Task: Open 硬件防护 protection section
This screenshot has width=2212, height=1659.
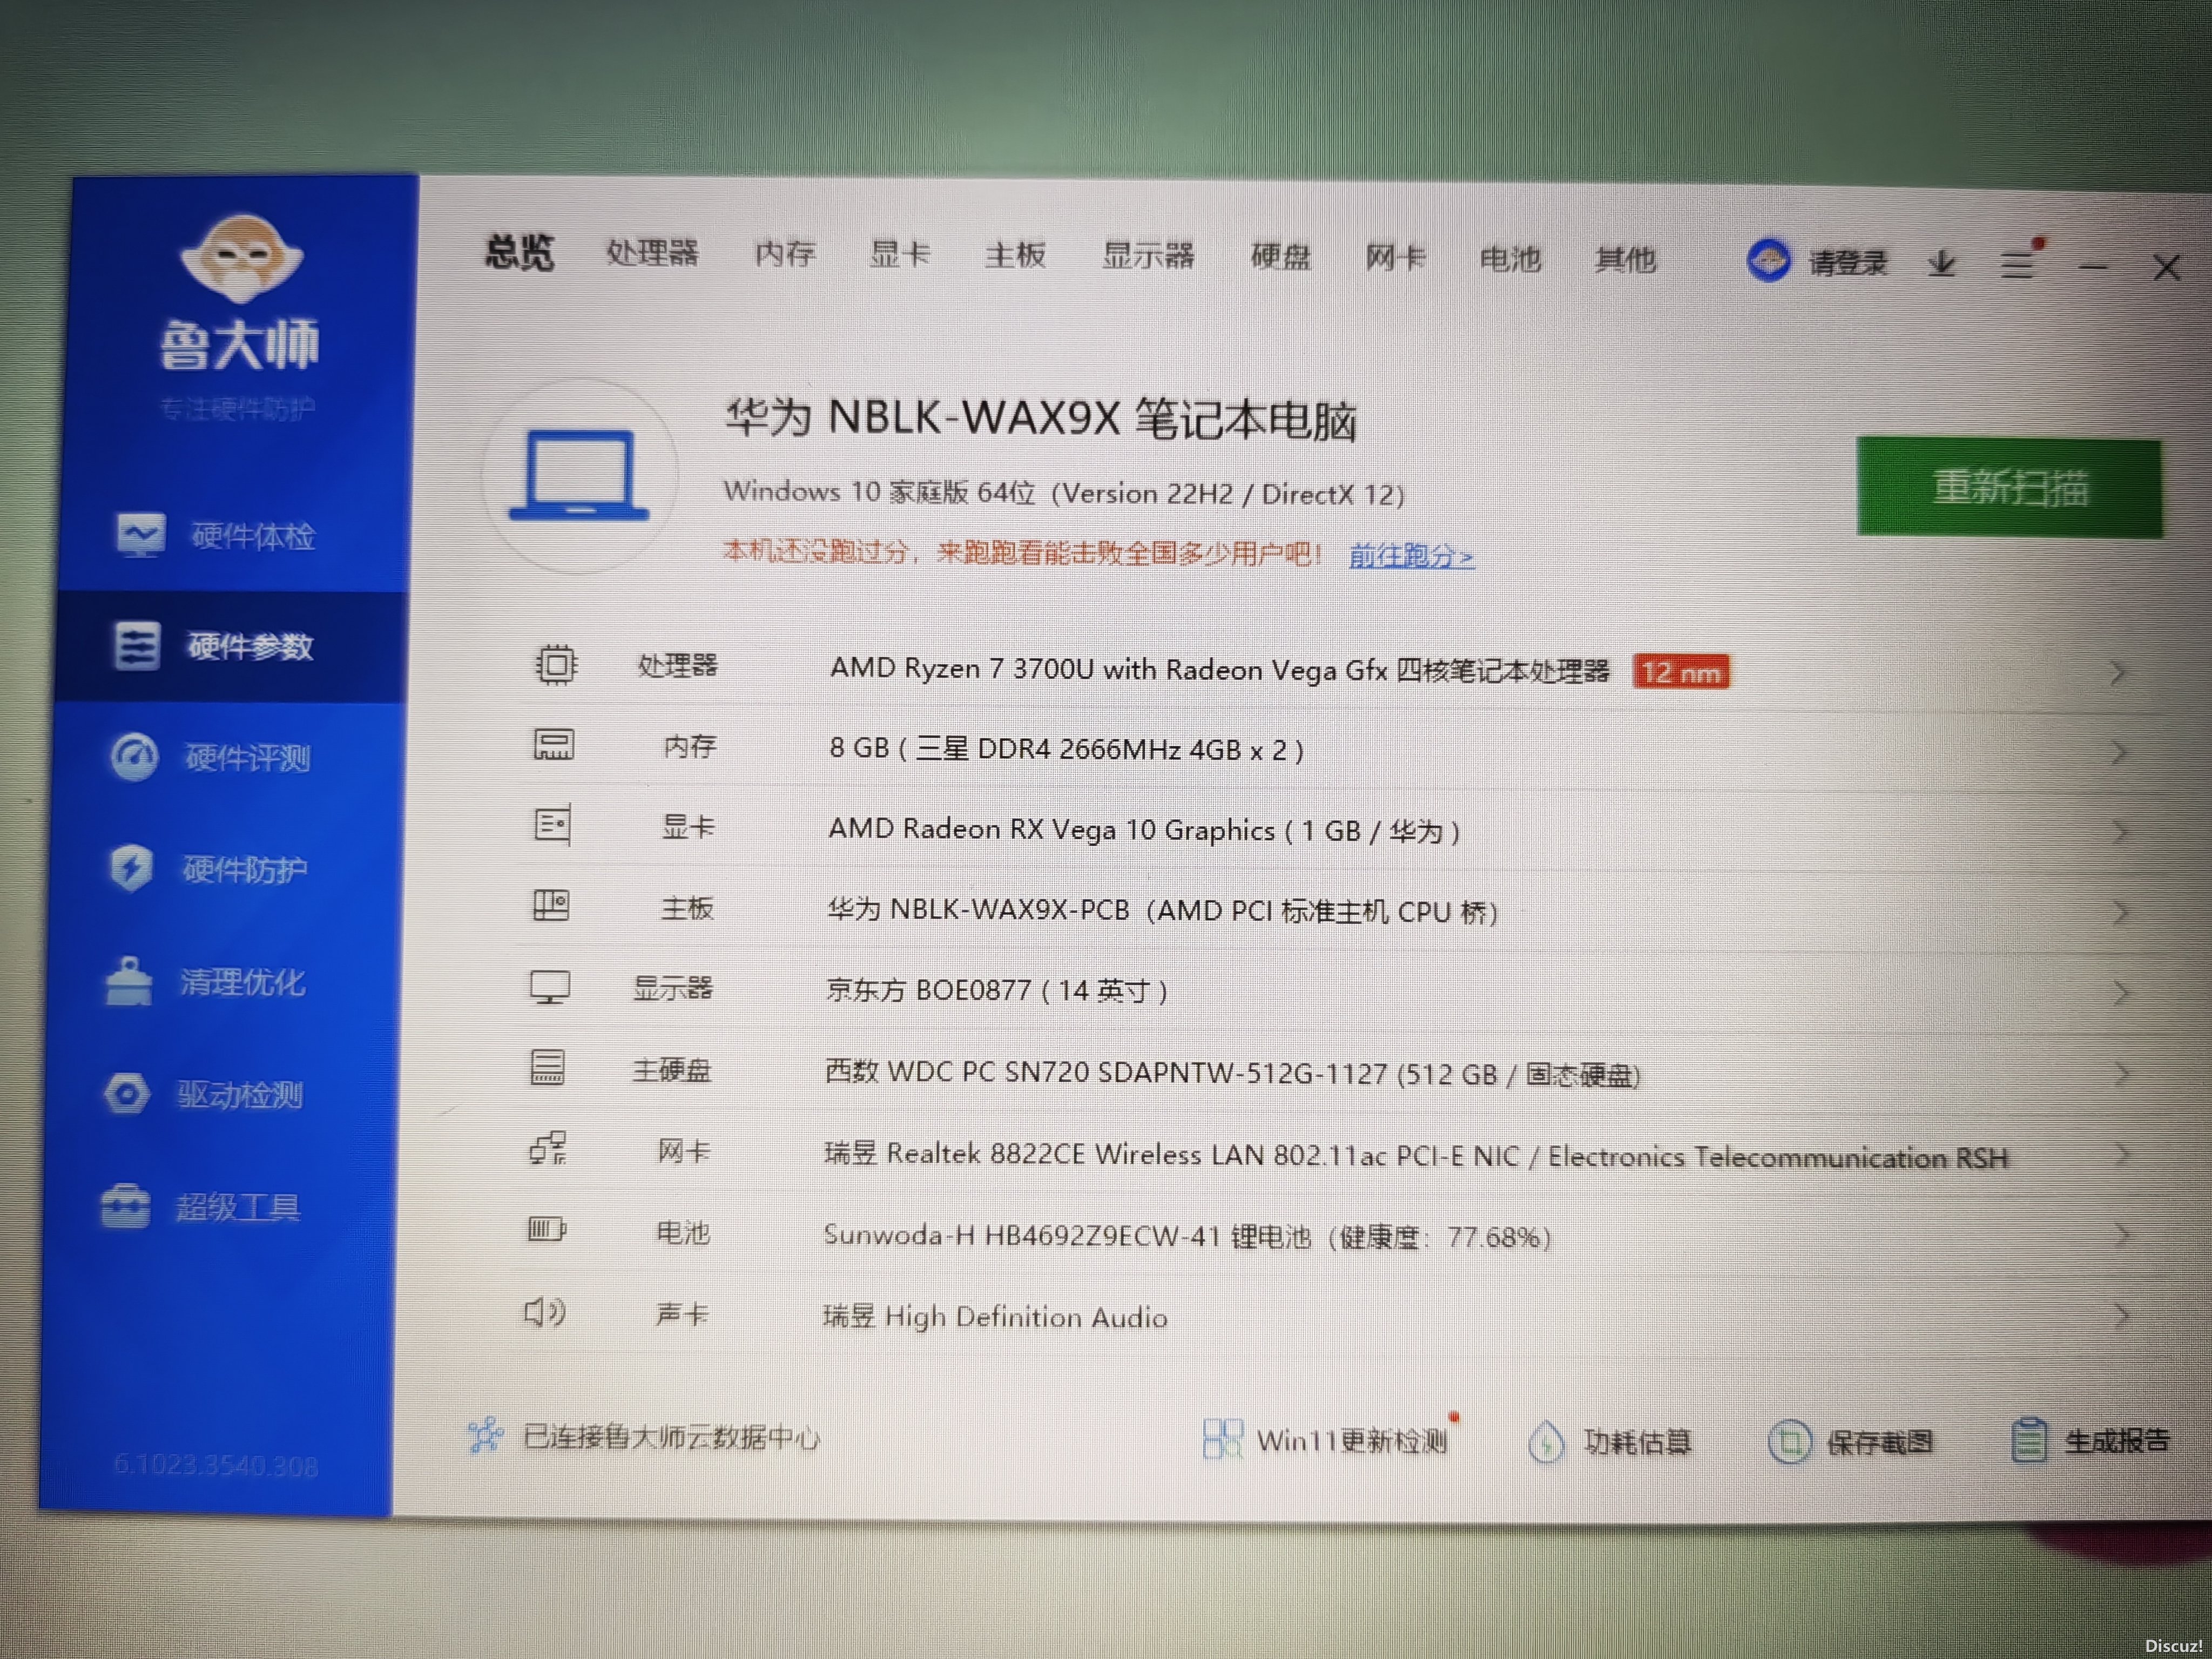Action: point(209,868)
